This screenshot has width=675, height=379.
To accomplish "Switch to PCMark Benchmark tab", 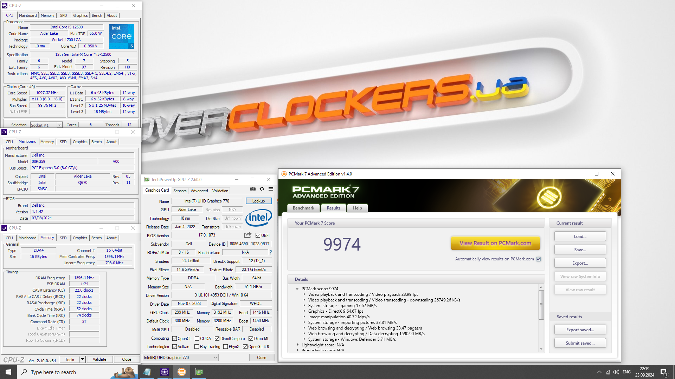I will (303, 208).
